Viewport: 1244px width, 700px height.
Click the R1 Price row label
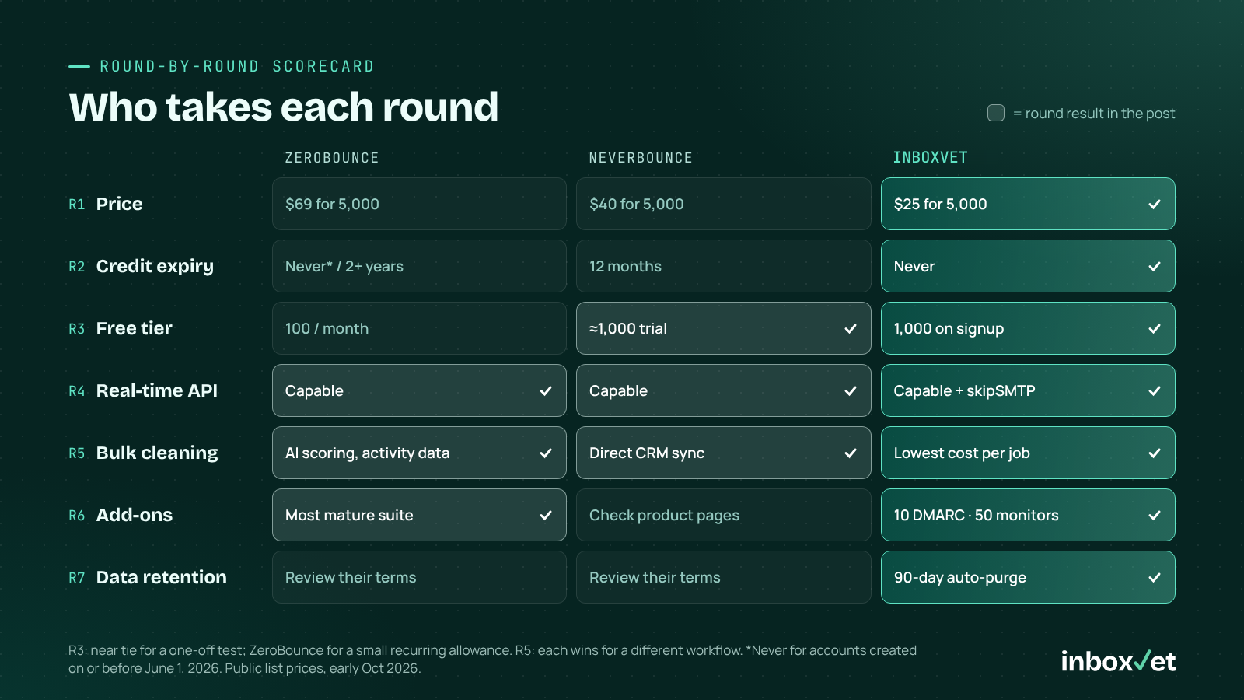click(106, 204)
